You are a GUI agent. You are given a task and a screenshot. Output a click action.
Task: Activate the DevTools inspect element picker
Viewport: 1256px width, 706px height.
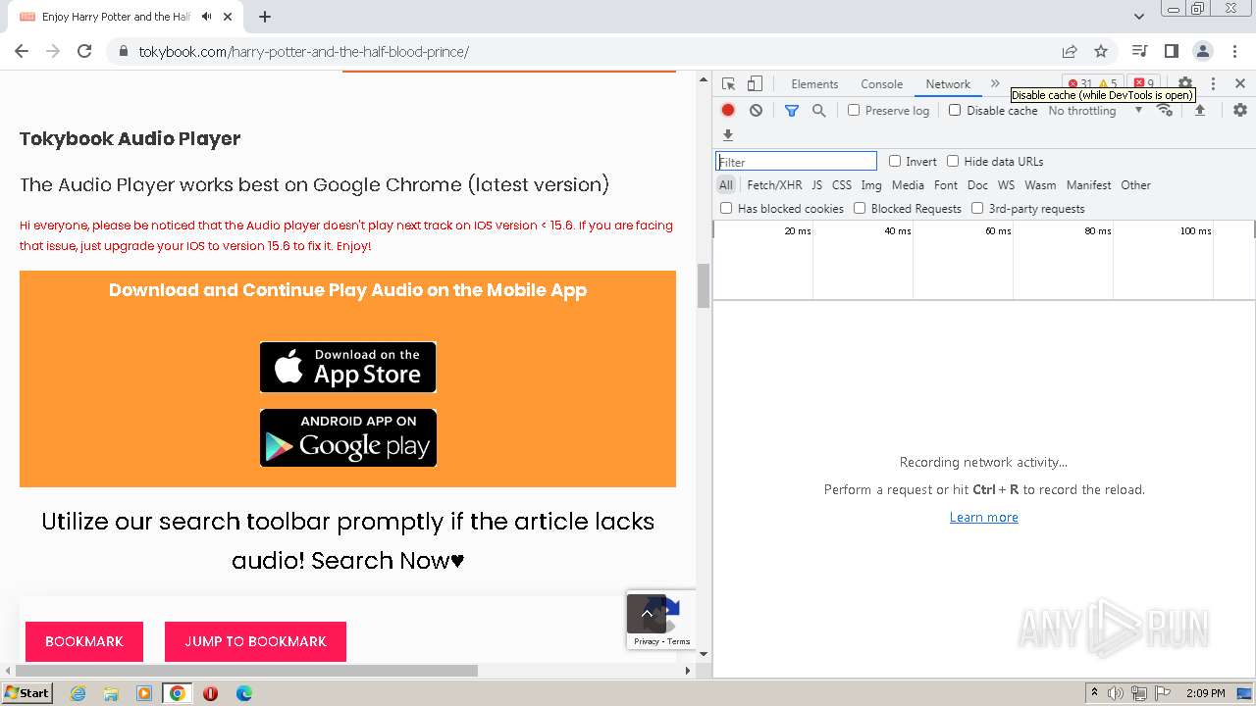point(728,84)
